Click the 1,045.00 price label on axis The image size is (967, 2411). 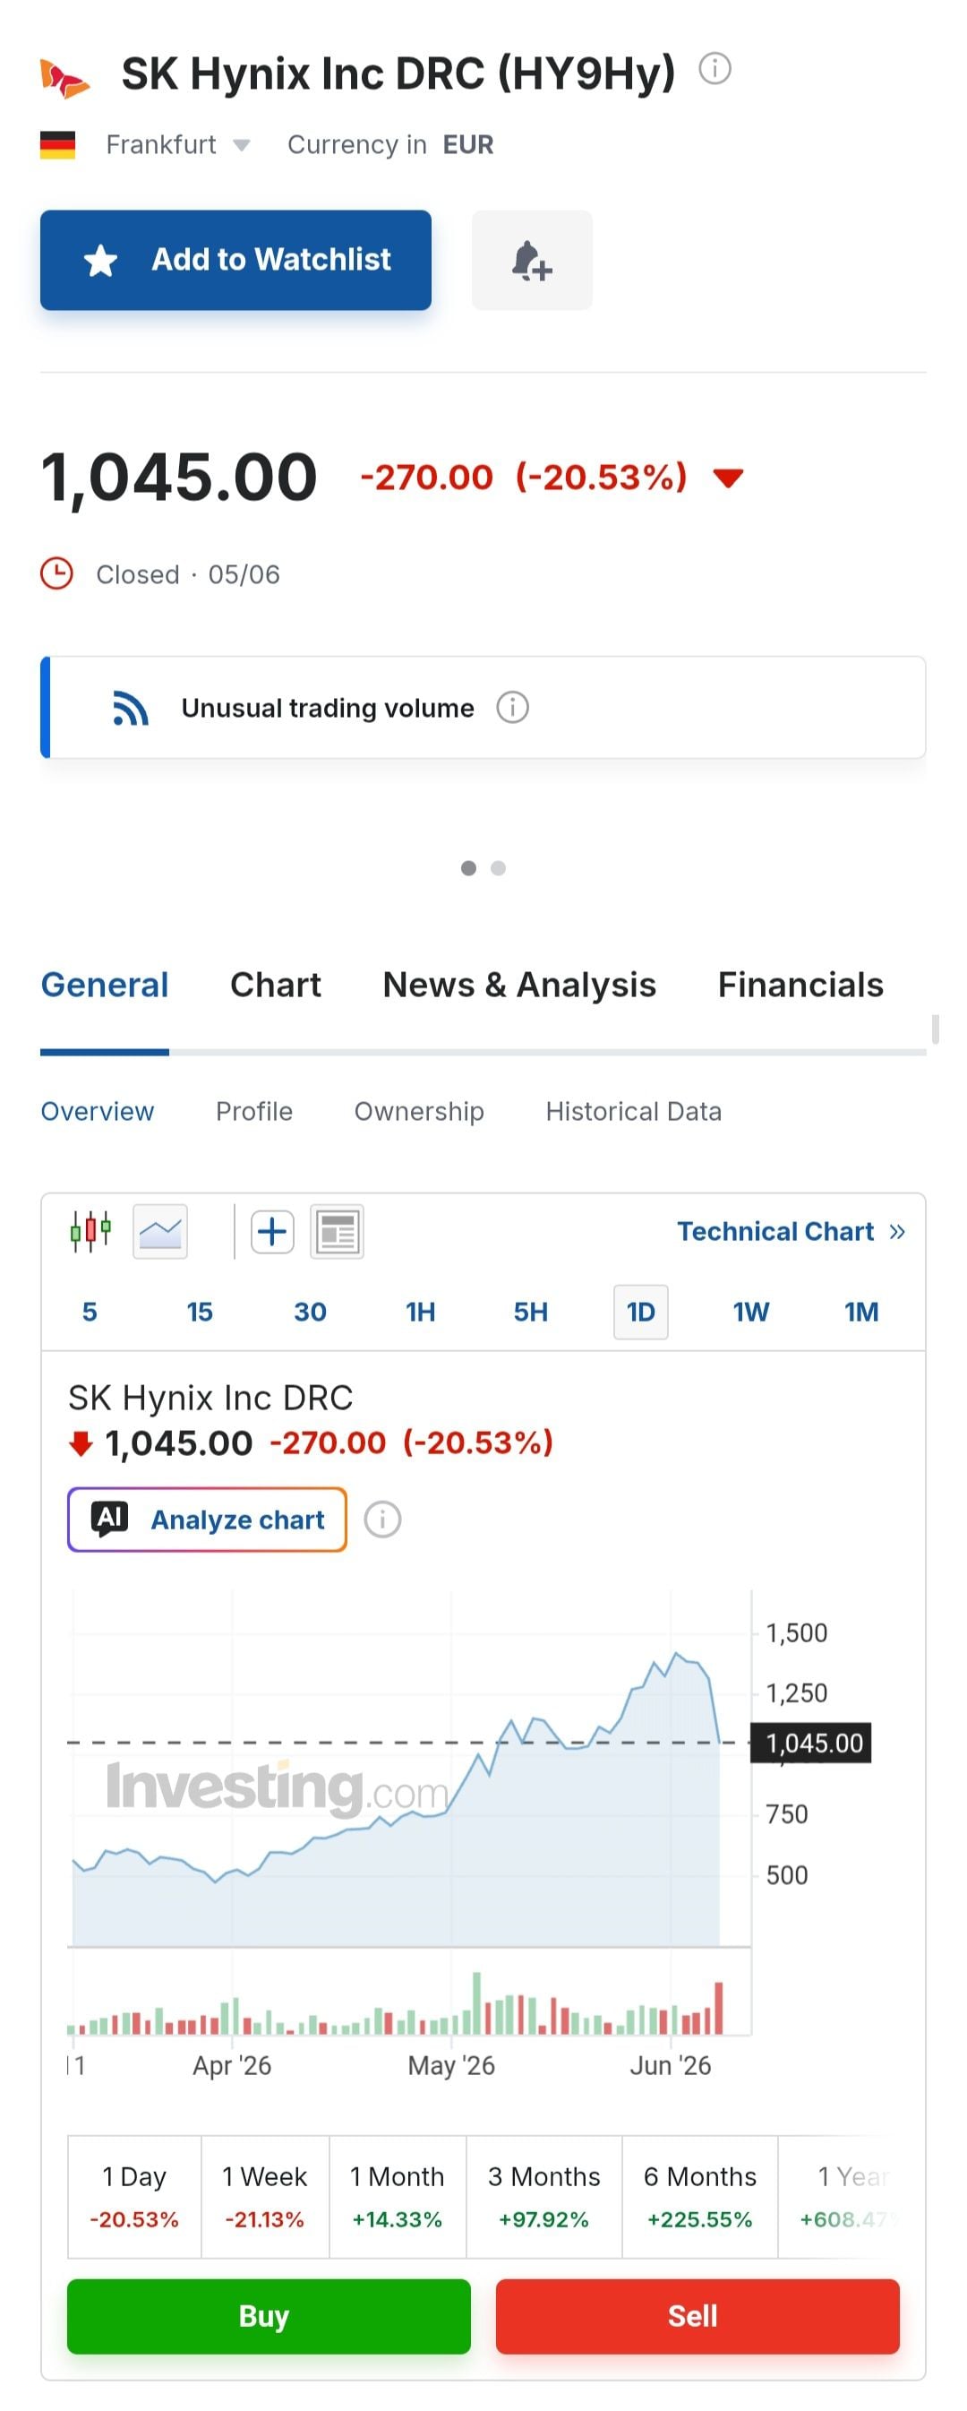pos(811,1743)
